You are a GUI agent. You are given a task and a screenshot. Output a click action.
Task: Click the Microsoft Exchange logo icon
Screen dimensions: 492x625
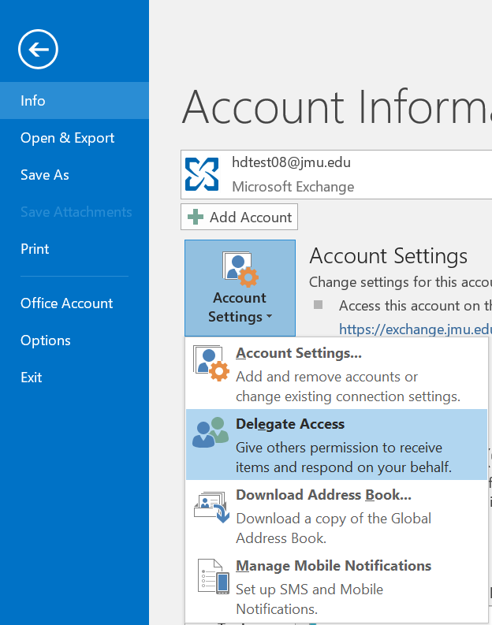click(202, 174)
